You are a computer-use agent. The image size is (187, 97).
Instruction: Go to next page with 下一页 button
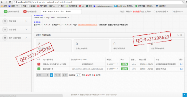pos(58,75)
